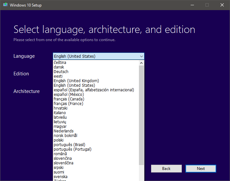Select suomi language option

tap(96, 172)
